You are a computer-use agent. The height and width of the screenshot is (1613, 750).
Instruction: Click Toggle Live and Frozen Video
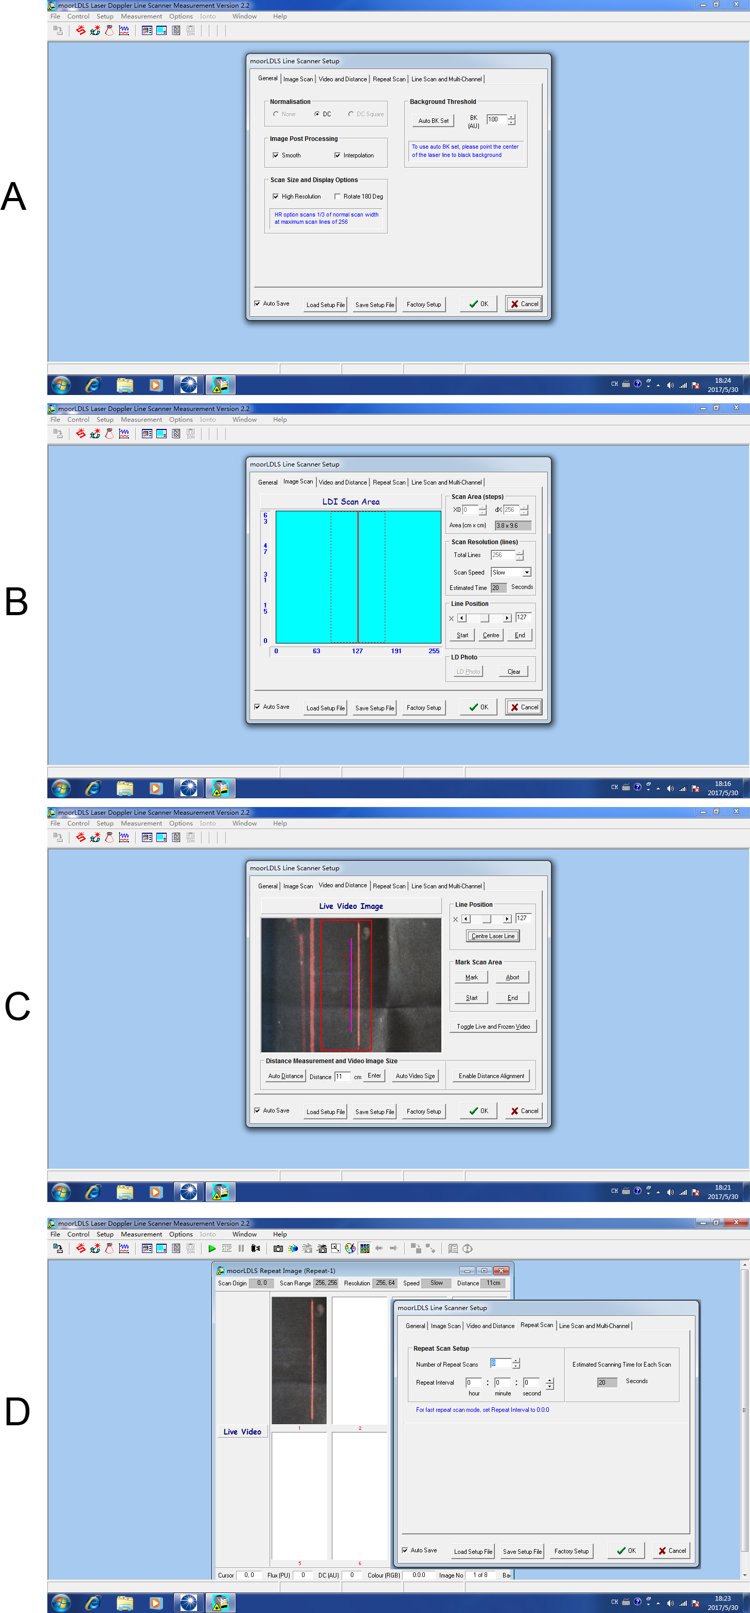tap(493, 1026)
